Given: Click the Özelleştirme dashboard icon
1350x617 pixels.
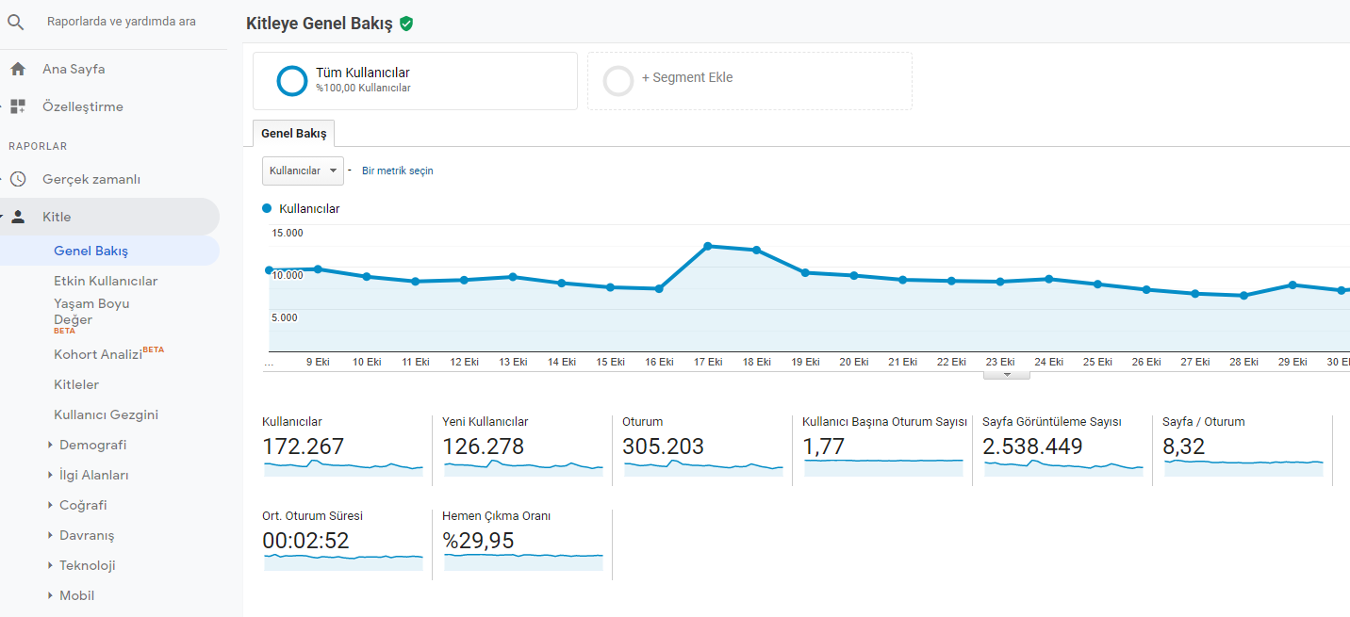Looking at the screenshot, I should (x=17, y=106).
